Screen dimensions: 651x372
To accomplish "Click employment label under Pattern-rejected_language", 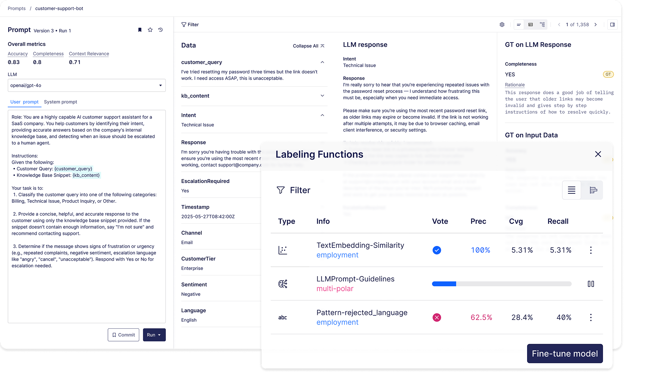I will pyautogui.click(x=337, y=322).
